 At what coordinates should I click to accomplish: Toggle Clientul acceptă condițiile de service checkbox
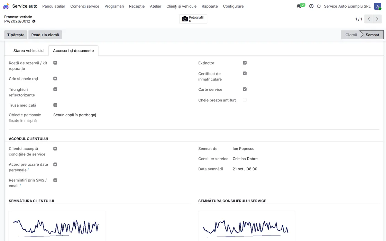click(55, 148)
